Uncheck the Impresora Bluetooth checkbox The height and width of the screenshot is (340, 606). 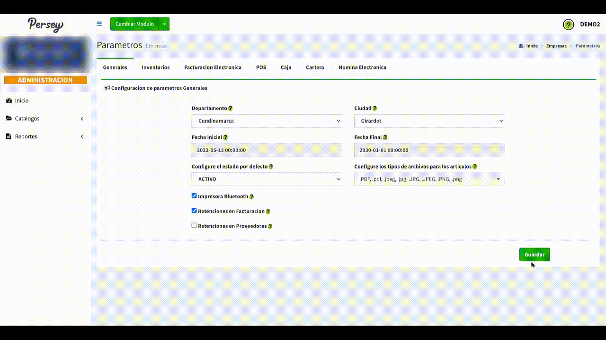pyautogui.click(x=194, y=196)
